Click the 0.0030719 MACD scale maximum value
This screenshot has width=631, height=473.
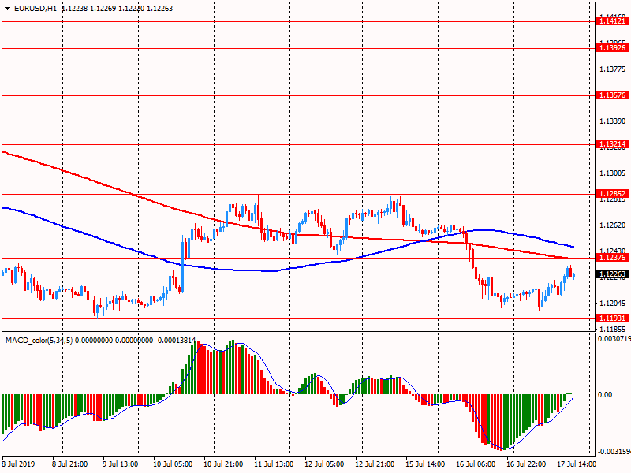tap(614, 339)
